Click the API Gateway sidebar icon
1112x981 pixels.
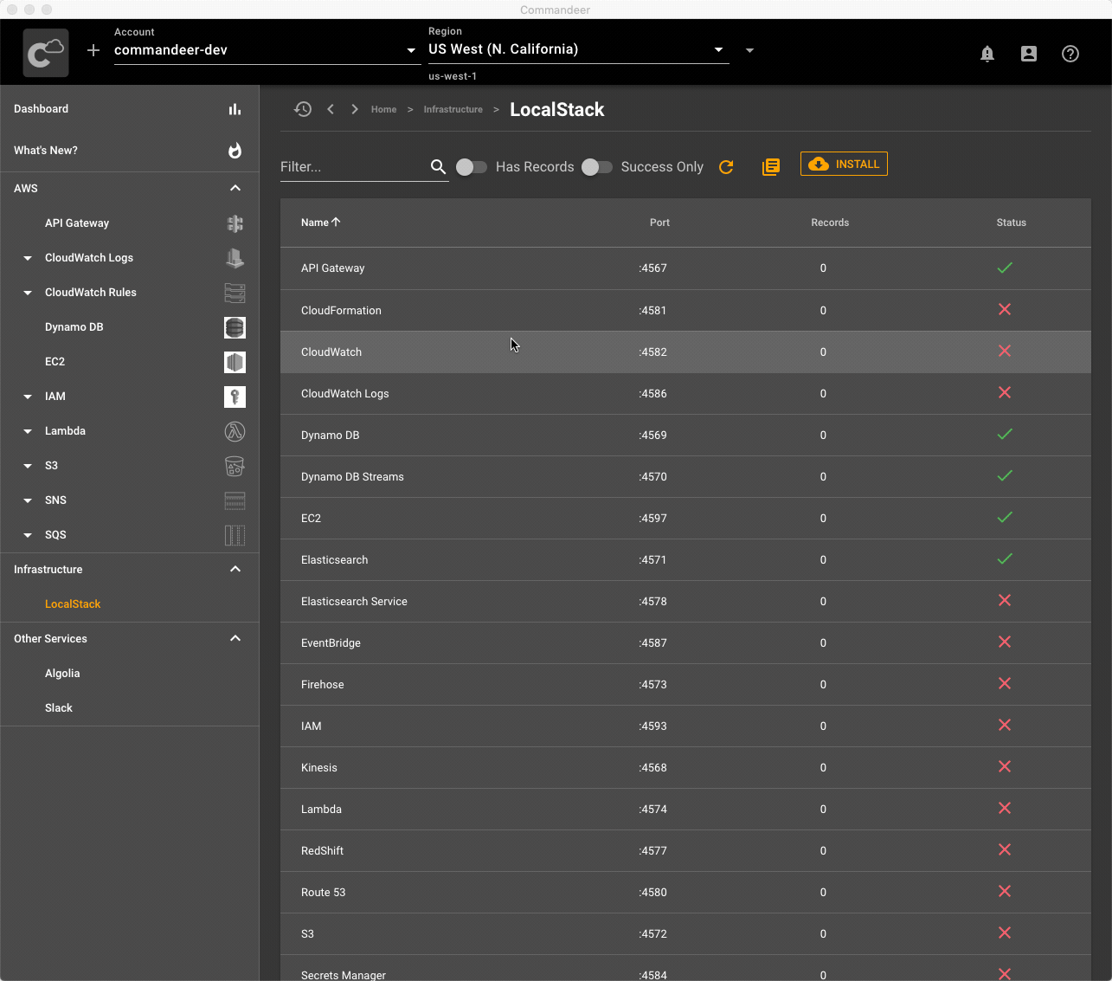pos(235,223)
